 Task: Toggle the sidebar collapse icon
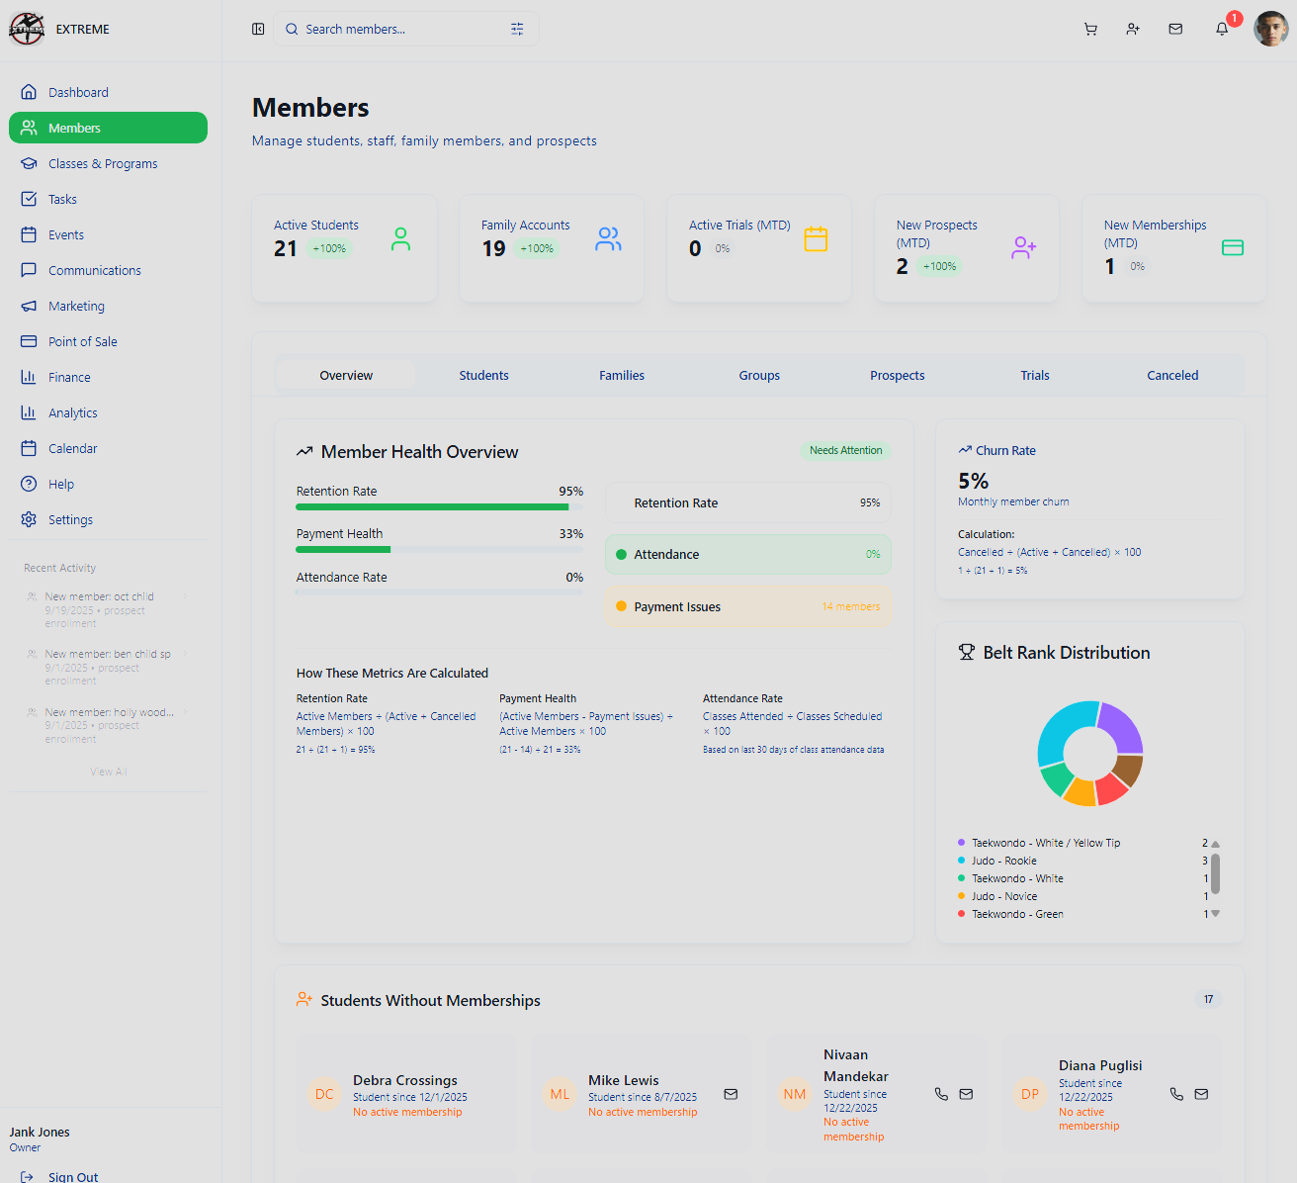(x=258, y=29)
